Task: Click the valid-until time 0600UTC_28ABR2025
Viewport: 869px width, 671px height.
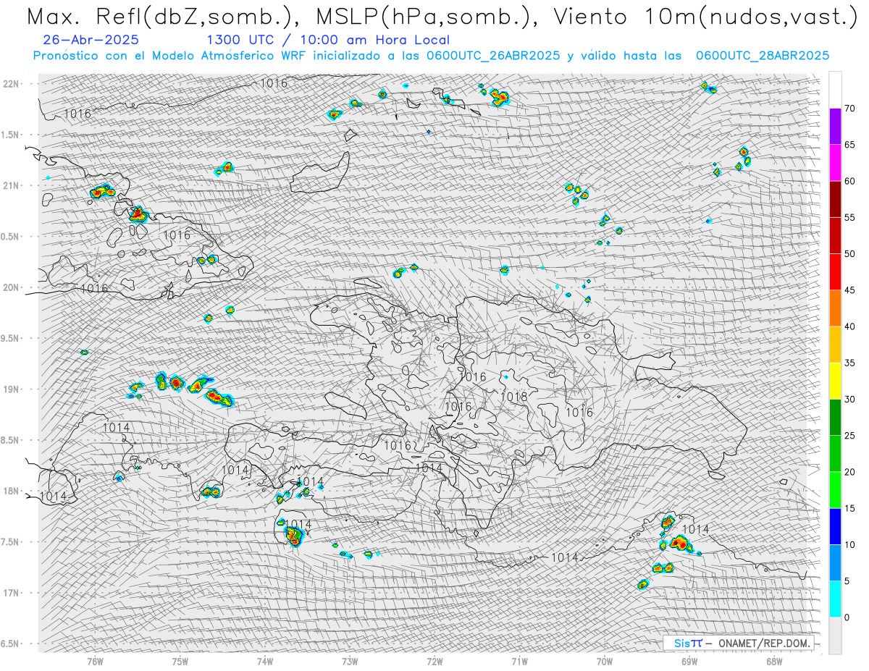Action: pyautogui.click(x=763, y=56)
